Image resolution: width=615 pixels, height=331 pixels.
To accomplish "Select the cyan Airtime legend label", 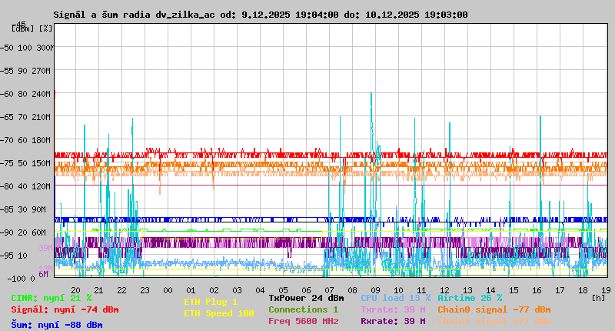I will pos(470,298).
